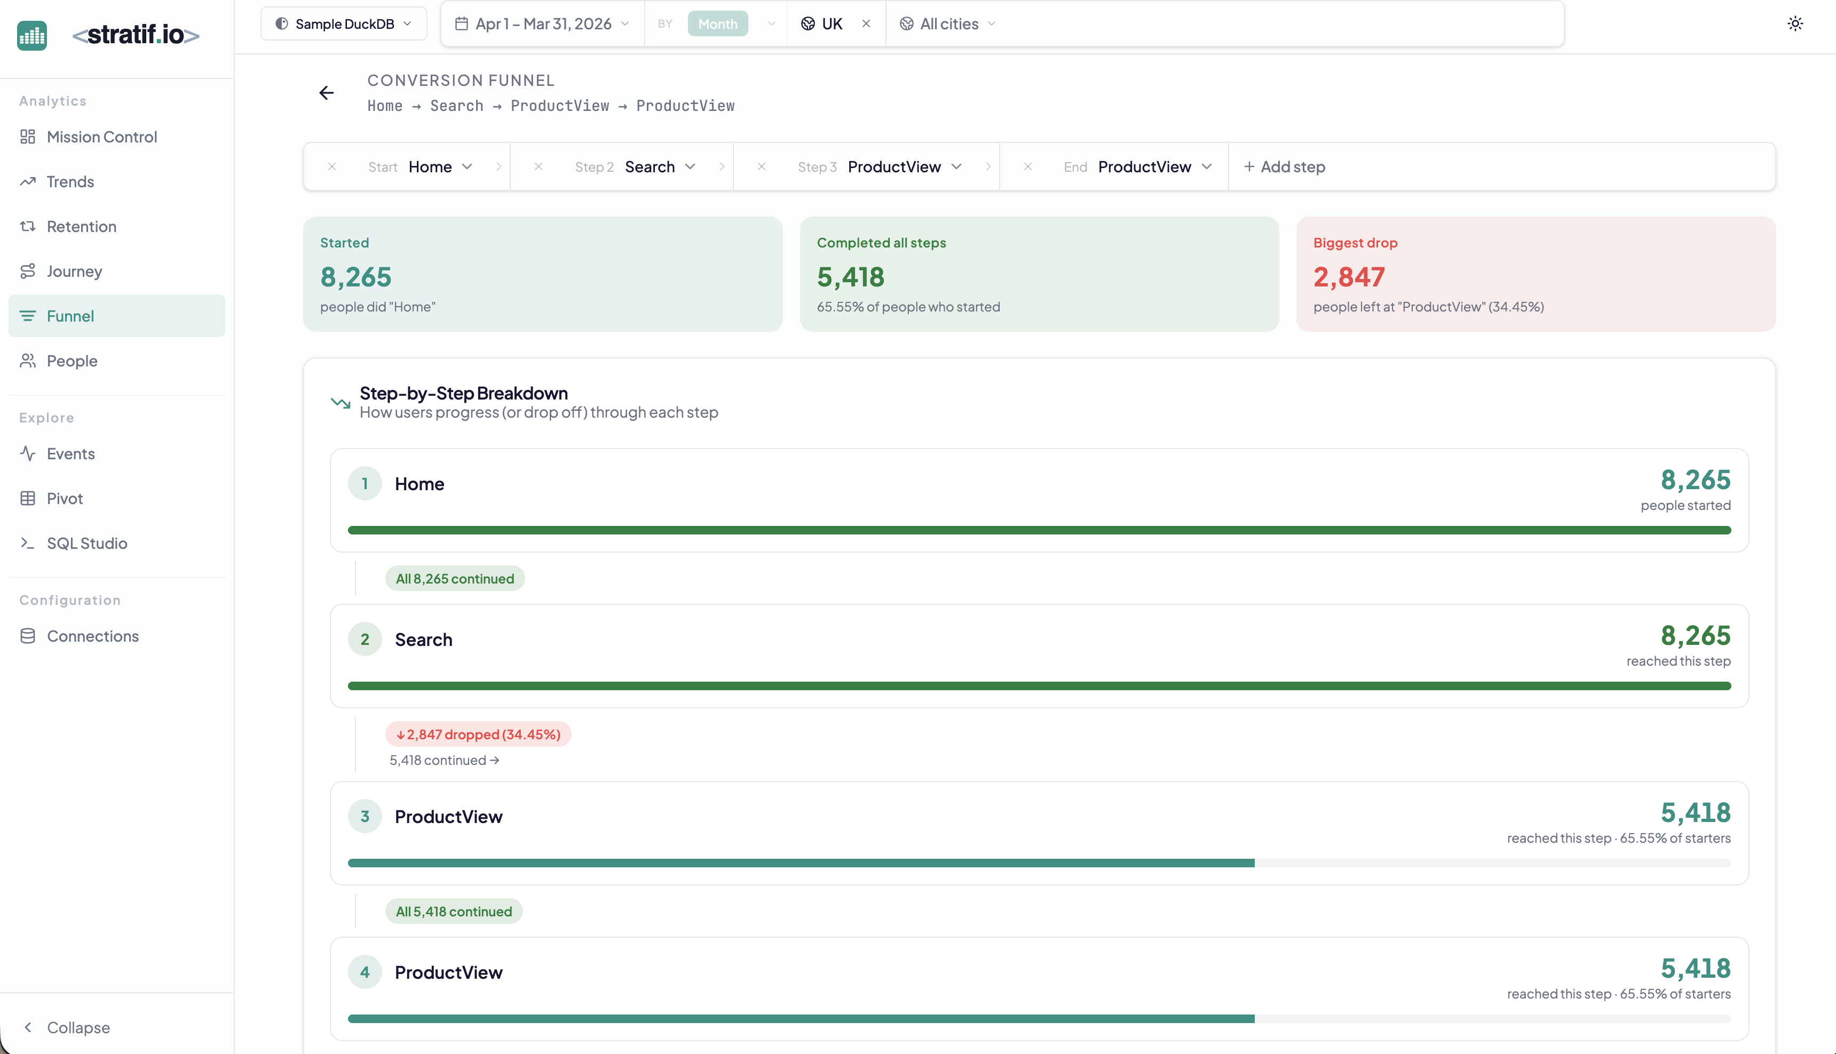Click the chevron arrow after Start Home step
Image resolution: width=1836 pixels, height=1054 pixels.
point(498,166)
